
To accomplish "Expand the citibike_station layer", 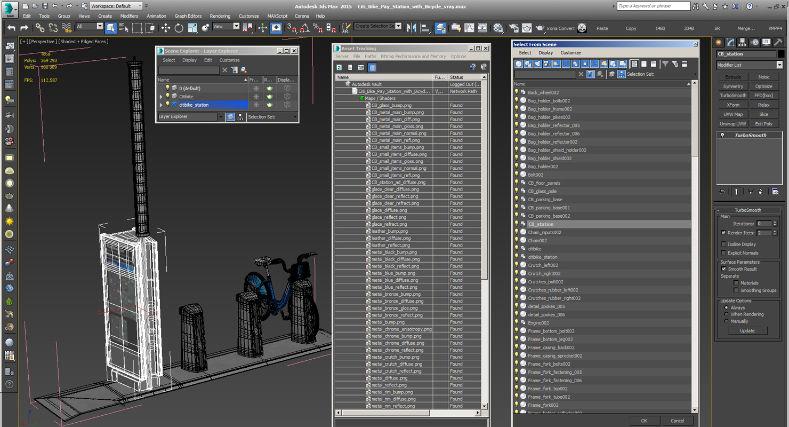I will [161, 105].
